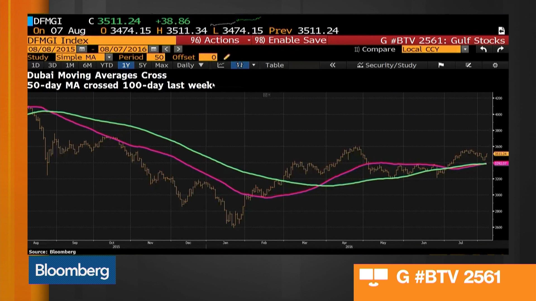This screenshot has width=536, height=301.
Task: Open the end date calendar picker
Action: (x=154, y=49)
